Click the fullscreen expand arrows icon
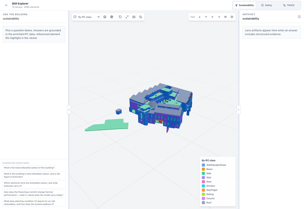 127,17
